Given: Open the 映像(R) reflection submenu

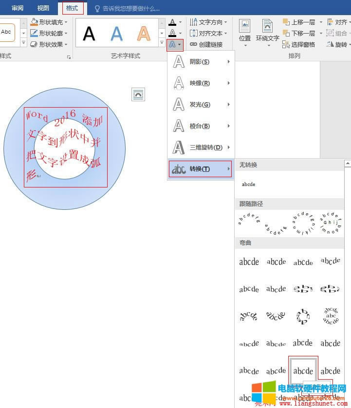Looking at the screenshot, I should coord(201,83).
